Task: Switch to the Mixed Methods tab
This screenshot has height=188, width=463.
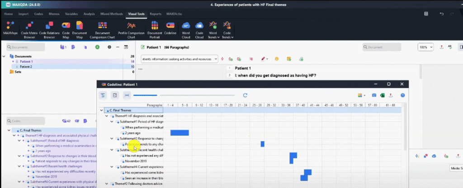Action: [x=112, y=14]
